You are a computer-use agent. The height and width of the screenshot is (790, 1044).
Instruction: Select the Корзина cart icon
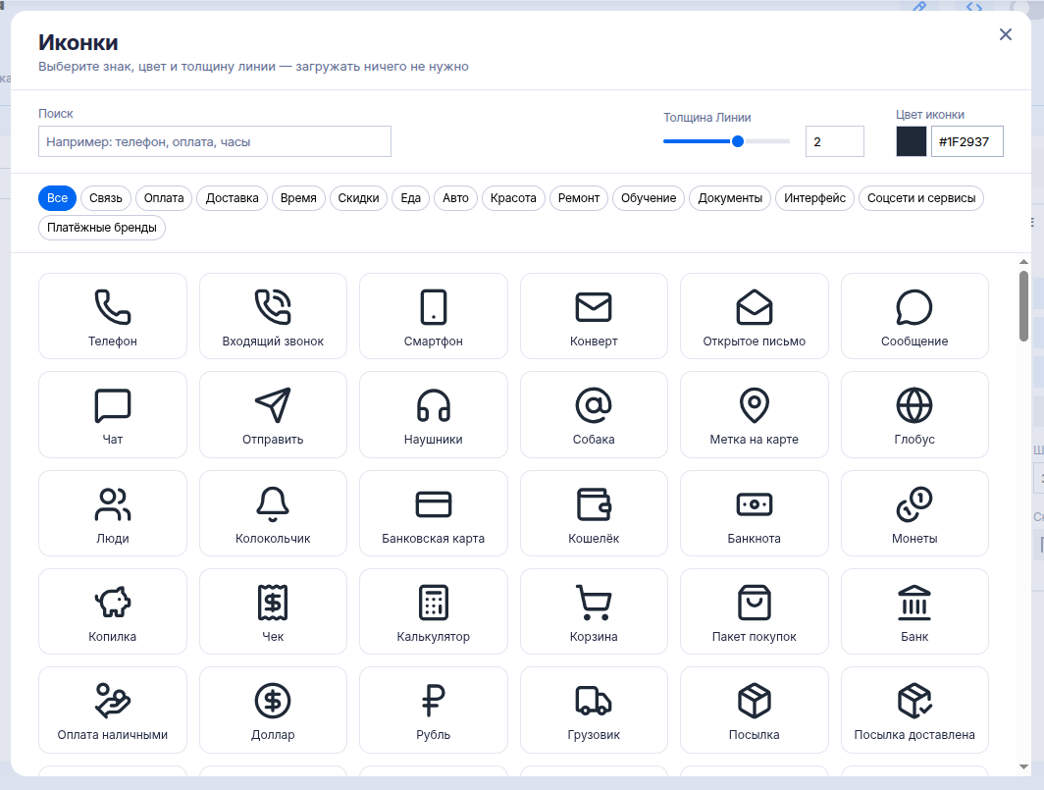click(x=594, y=611)
